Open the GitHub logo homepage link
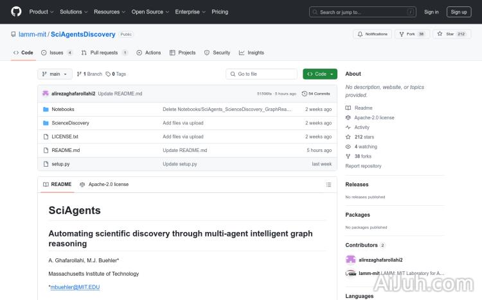Viewport: 482px width, 300px height. (x=16, y=12)
